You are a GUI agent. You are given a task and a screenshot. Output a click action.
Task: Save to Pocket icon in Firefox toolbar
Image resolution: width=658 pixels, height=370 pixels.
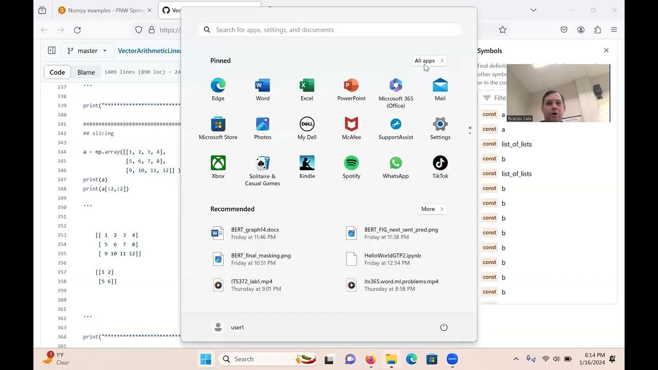coord(564,30)
